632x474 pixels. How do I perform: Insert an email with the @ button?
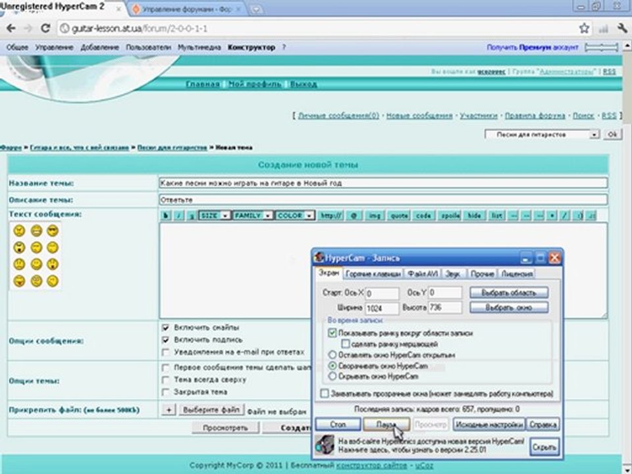[354, 216]
